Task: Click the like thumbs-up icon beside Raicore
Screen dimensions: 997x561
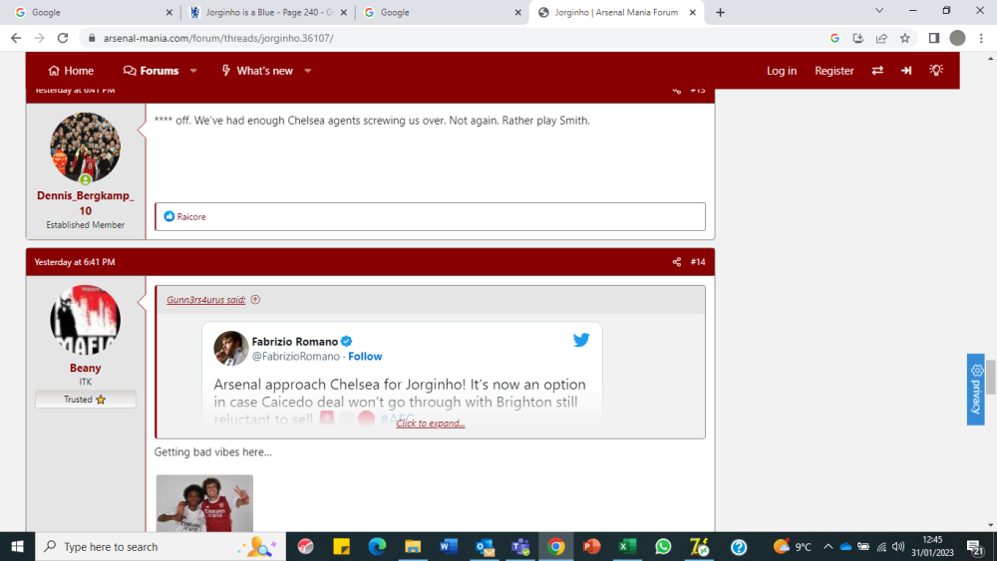Action: point(169,216)
